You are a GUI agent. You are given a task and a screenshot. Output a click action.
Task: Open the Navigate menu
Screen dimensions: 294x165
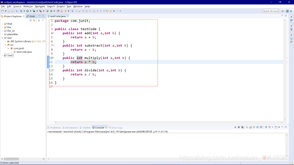(x=40, y=7)
